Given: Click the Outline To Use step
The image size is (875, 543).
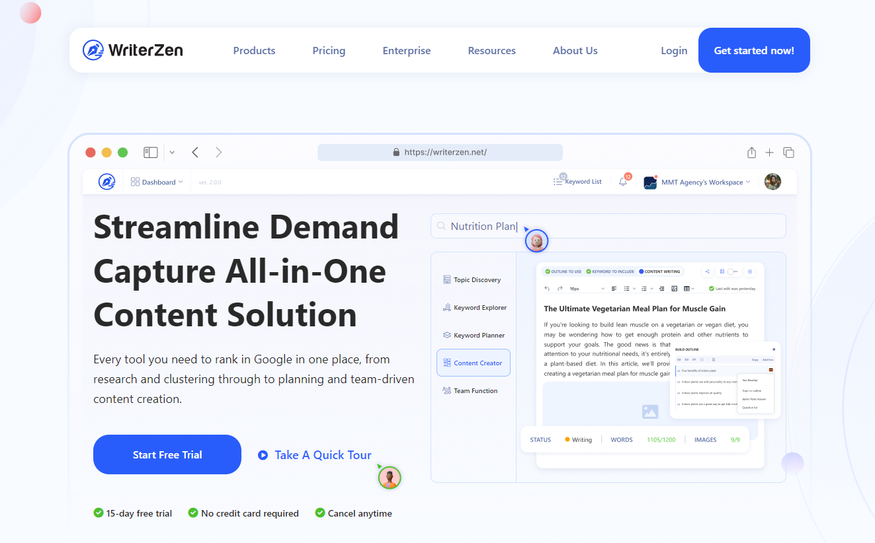Looking at the screenshot, I should [x=563, y=271].
